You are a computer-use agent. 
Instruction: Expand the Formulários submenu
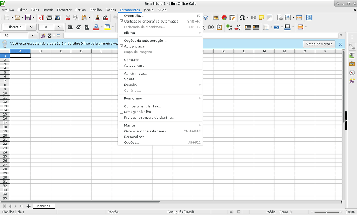point(160,98)
